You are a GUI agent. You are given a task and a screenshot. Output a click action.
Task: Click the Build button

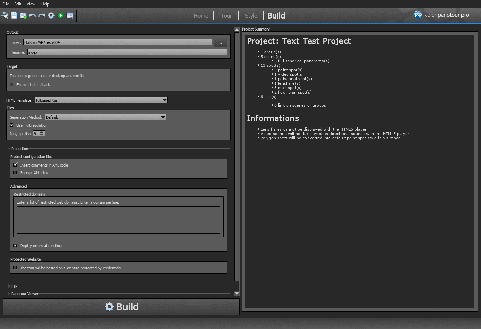(121, 306)
